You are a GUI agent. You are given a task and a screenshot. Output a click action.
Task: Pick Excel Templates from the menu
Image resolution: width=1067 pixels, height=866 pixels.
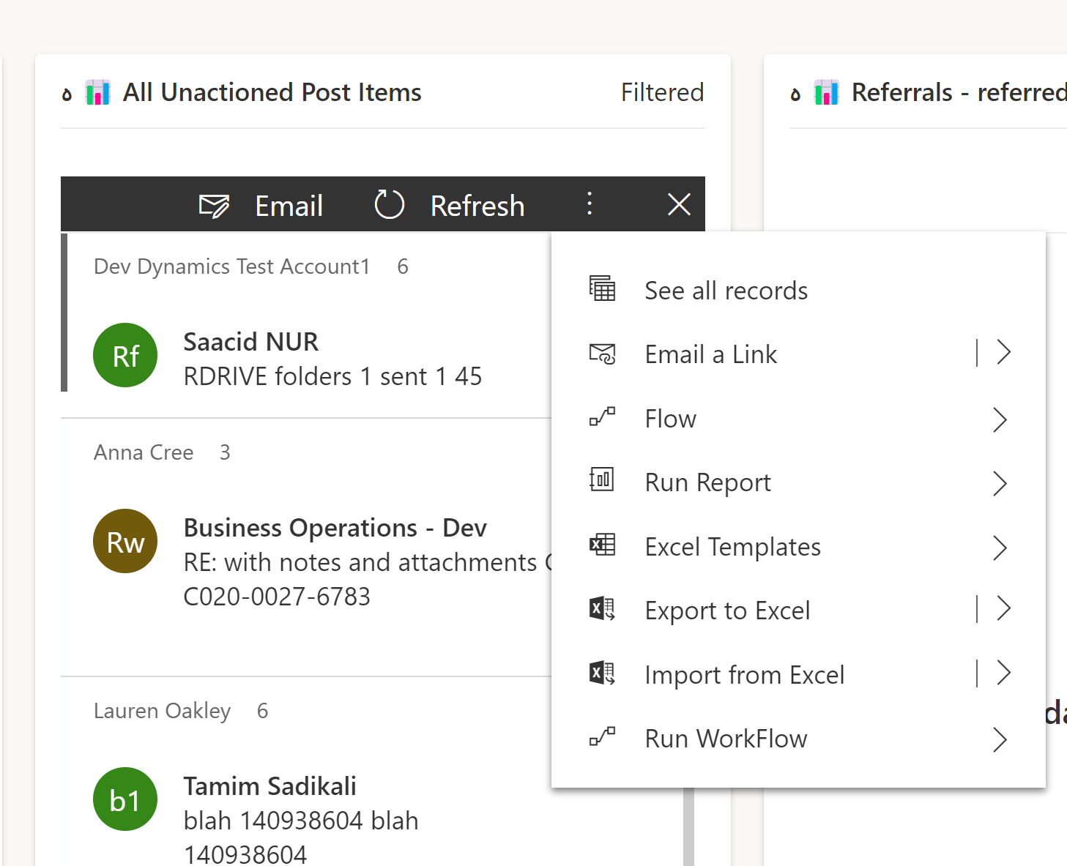tap(798, 547)
